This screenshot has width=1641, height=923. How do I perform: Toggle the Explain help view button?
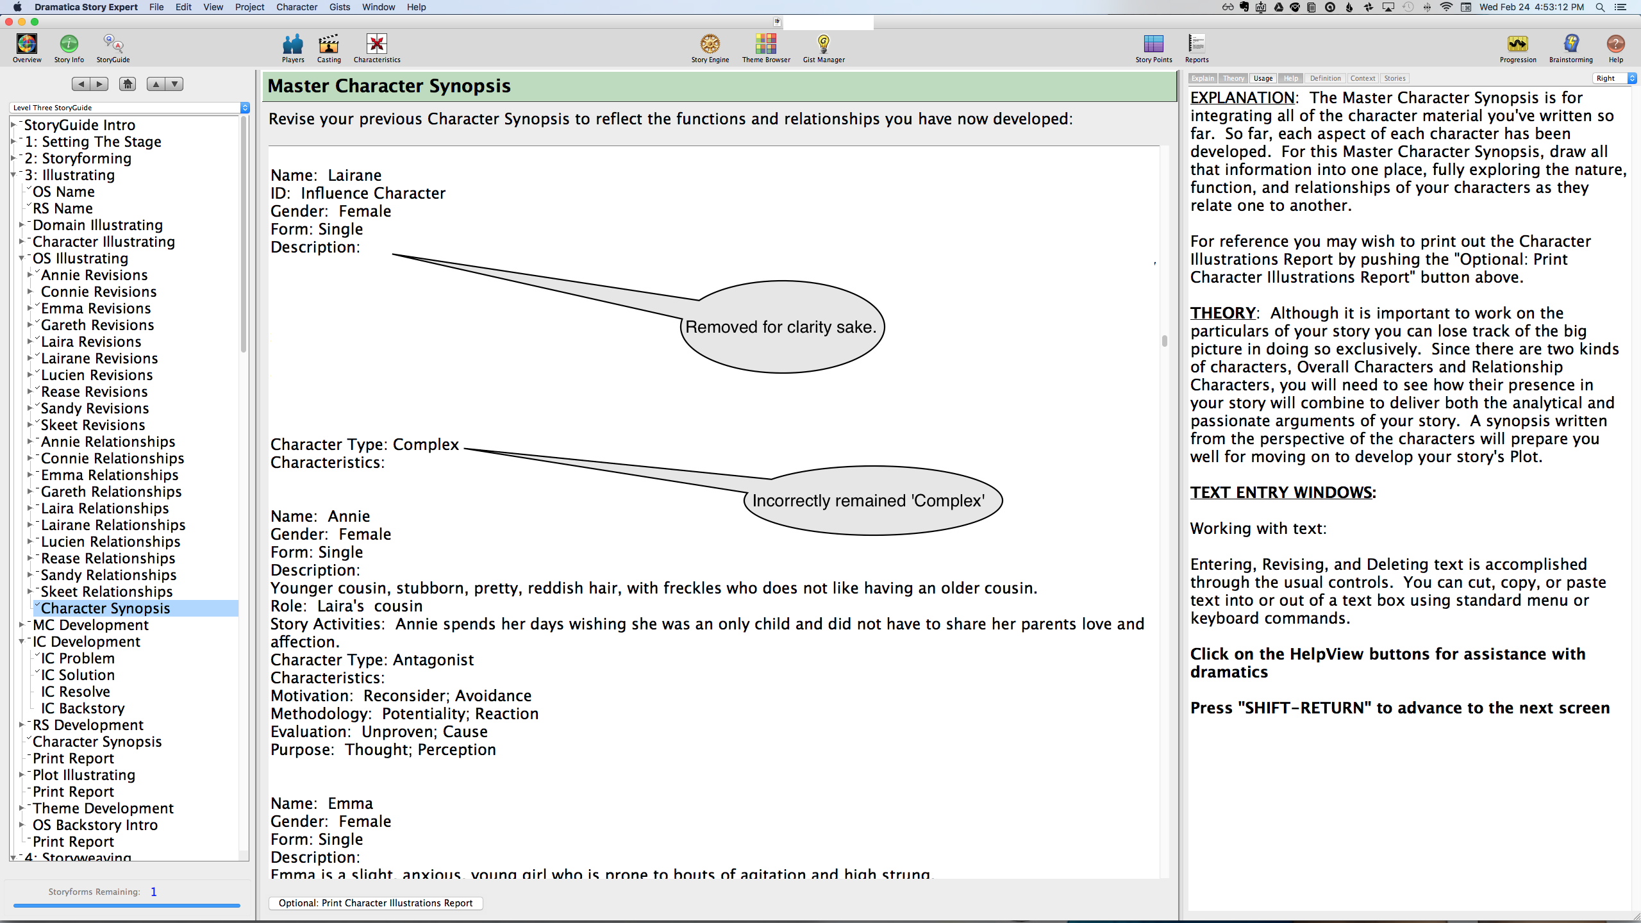(x=1203, y=78)
